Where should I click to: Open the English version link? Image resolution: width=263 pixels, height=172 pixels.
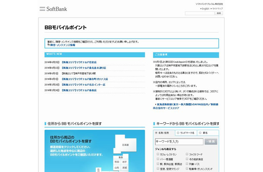coord(205,9)
